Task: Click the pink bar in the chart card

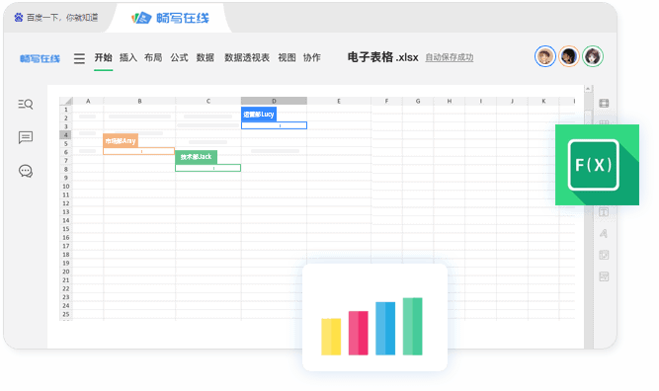Action: [358, 333]
